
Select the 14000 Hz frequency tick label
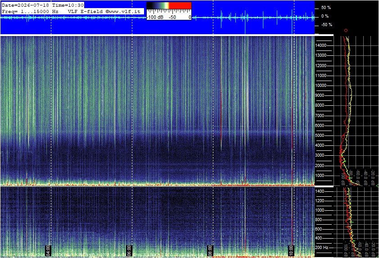(x=321, y=45)
